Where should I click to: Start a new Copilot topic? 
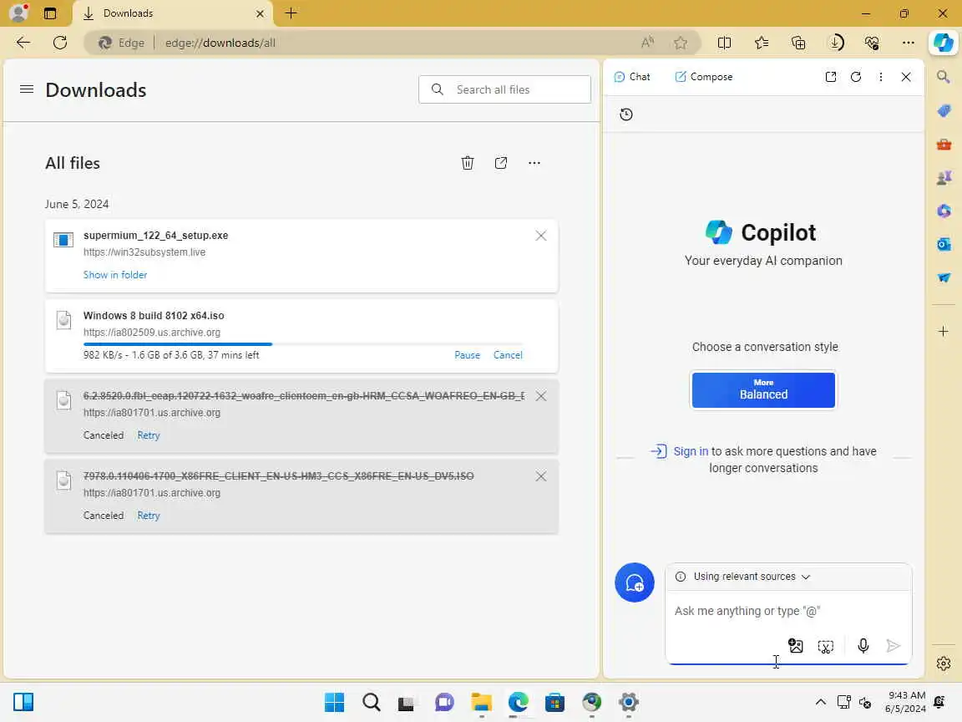point(635,582)
